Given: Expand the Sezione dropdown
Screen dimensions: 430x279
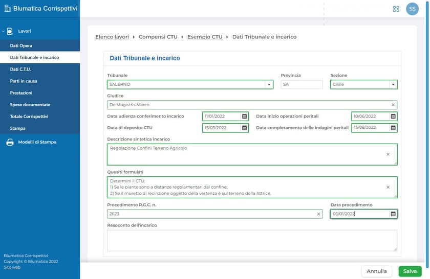Looking at the screenshot, I should (x=393, y=85).
